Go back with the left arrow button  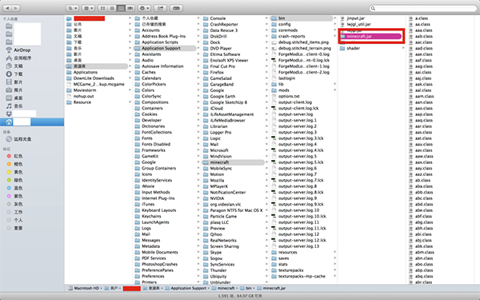[7, 8]
